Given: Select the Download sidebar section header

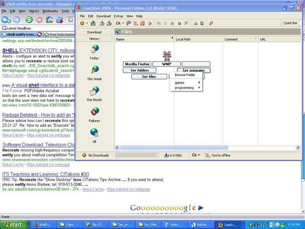Looking at the screenshot, I should [x=94, y=32].
